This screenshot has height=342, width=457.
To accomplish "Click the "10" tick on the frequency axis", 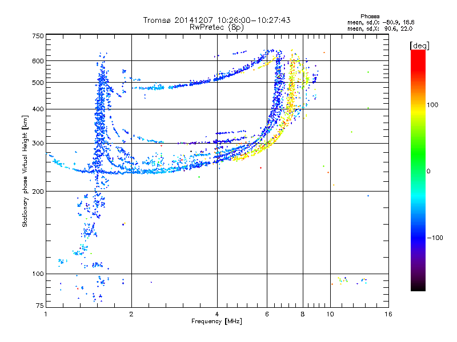I will pos(330,314).
